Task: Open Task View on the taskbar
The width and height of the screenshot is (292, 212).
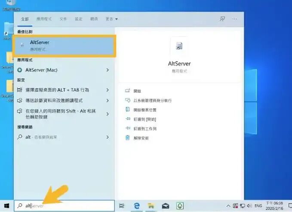Action: [122, 206]
